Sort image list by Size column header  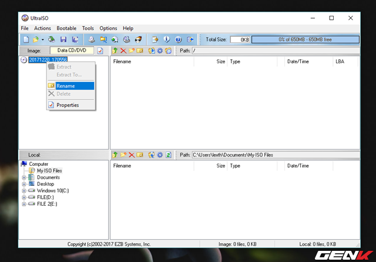pyautogui.click(x=210, y=62)
